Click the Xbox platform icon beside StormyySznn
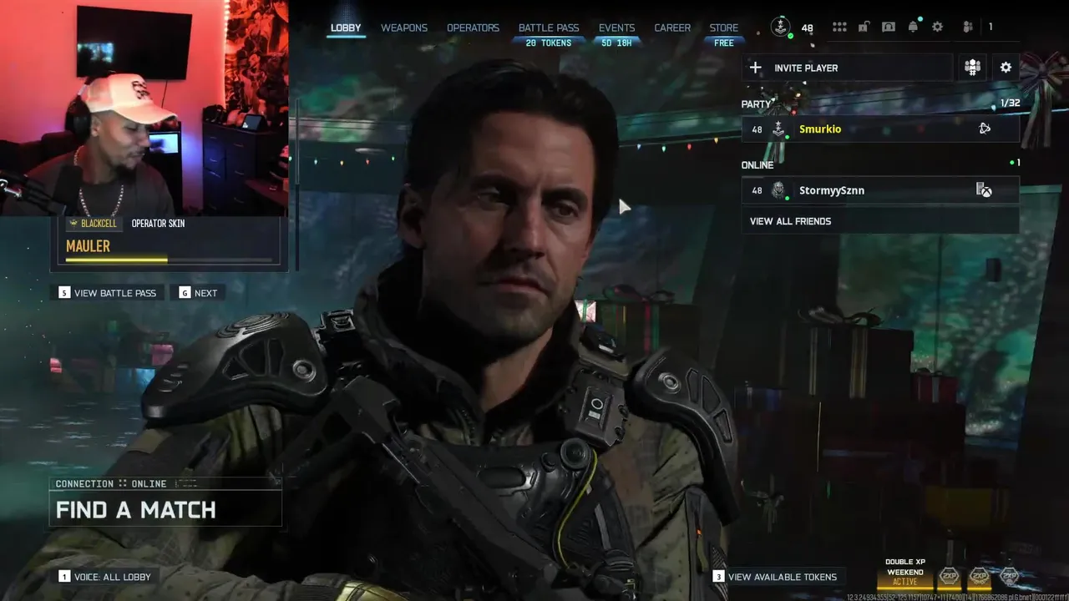The image size is (1069, 601). [985, 190]
